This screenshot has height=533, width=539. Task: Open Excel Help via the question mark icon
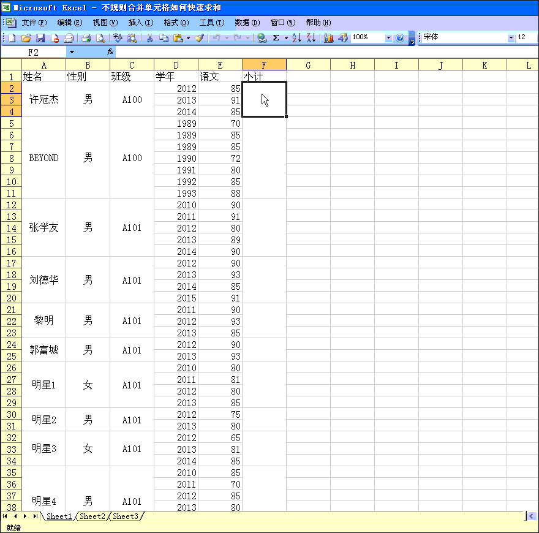(x=400, y=38)
